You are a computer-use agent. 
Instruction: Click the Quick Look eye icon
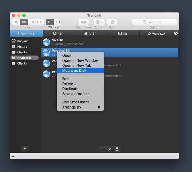(x=83, y=22)
